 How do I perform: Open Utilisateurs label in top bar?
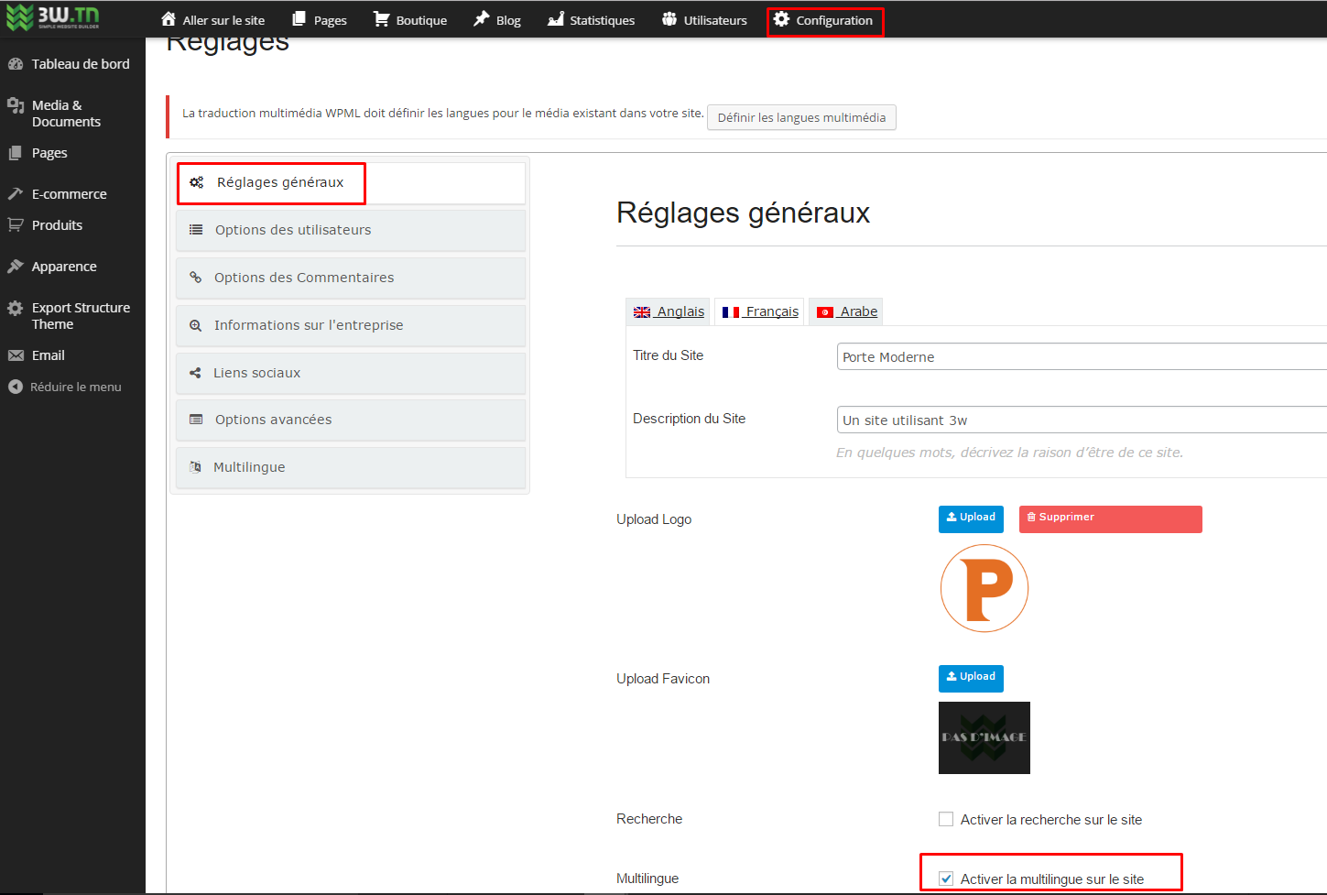715,20
